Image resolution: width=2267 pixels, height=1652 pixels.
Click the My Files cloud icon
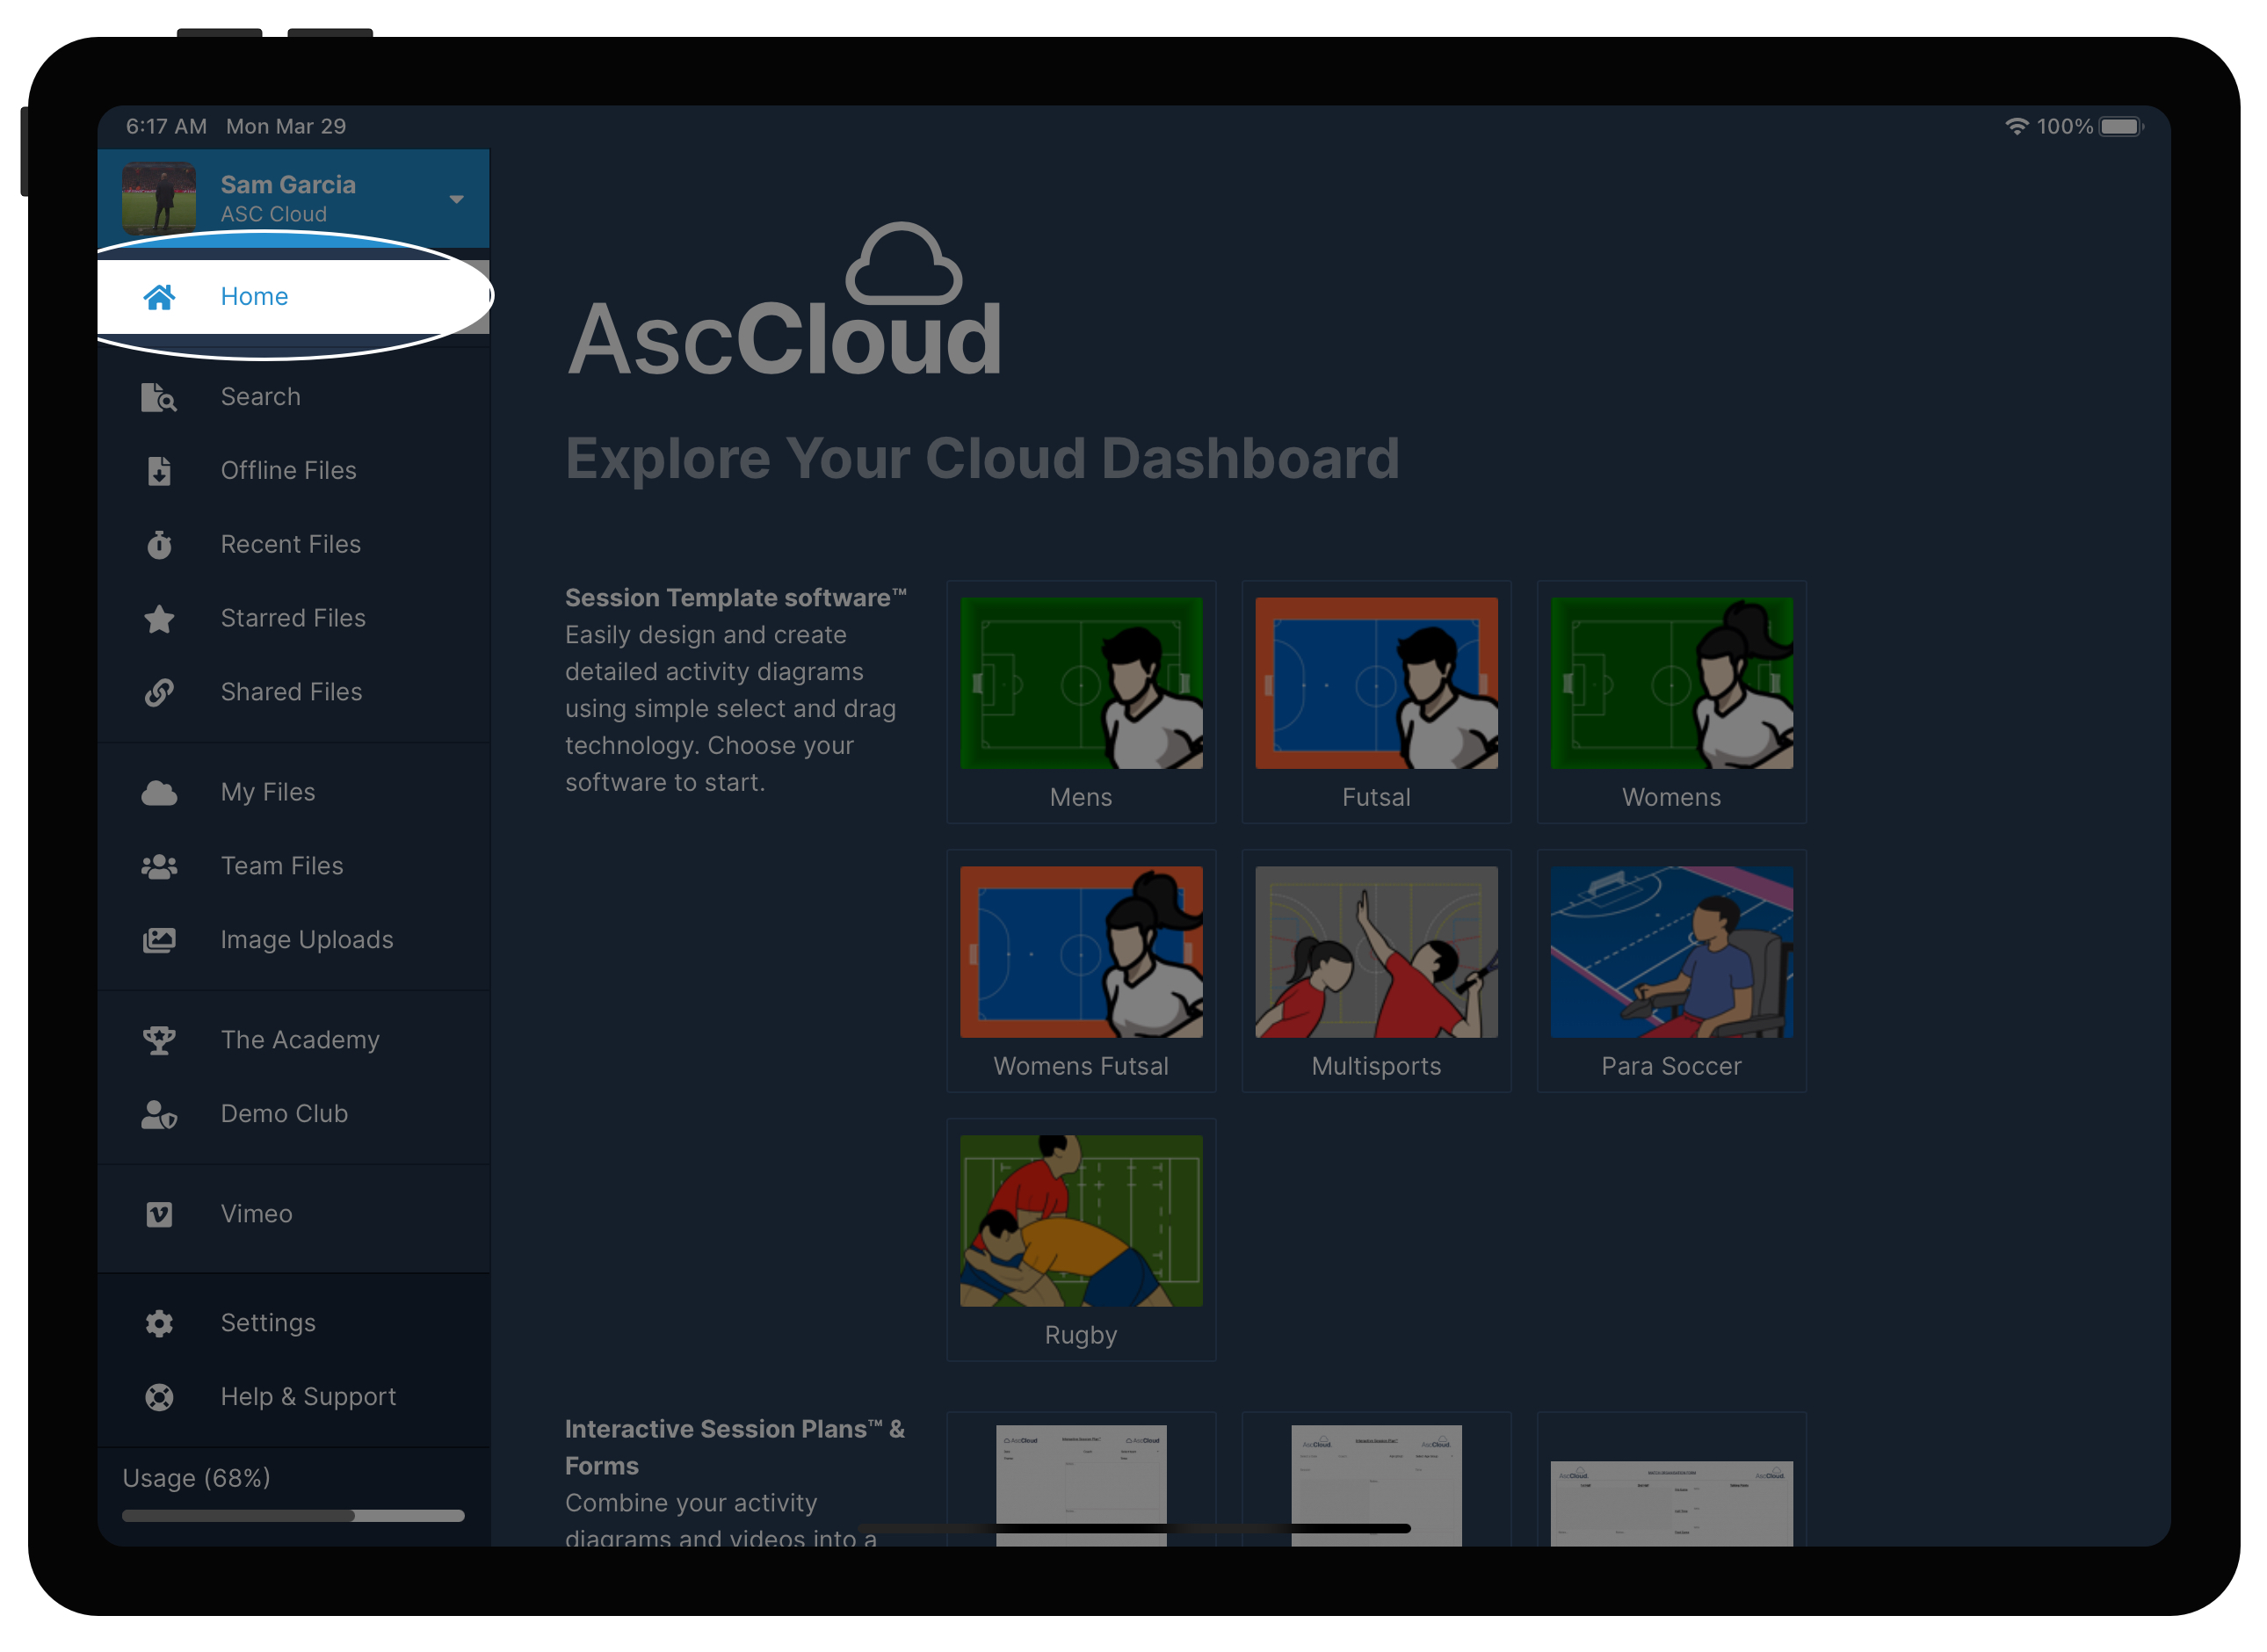point(159,793)
